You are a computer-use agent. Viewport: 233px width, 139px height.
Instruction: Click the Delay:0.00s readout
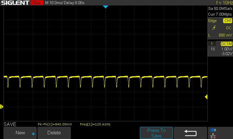(74, 3)
